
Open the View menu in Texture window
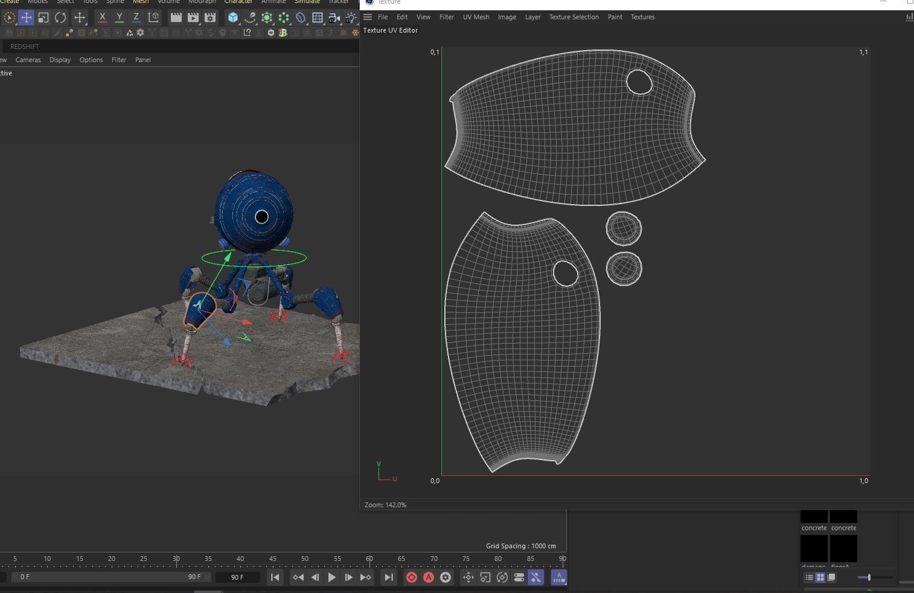[424, 17]
